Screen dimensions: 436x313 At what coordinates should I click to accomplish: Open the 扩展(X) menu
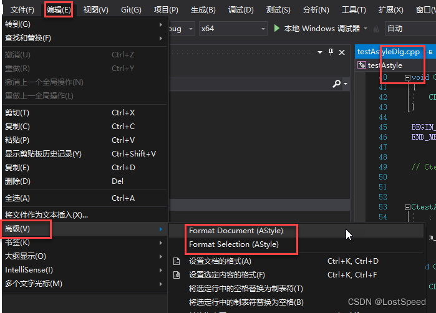390,10
